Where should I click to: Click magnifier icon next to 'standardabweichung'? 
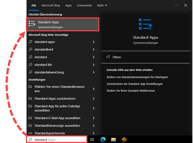coord(30,72)
